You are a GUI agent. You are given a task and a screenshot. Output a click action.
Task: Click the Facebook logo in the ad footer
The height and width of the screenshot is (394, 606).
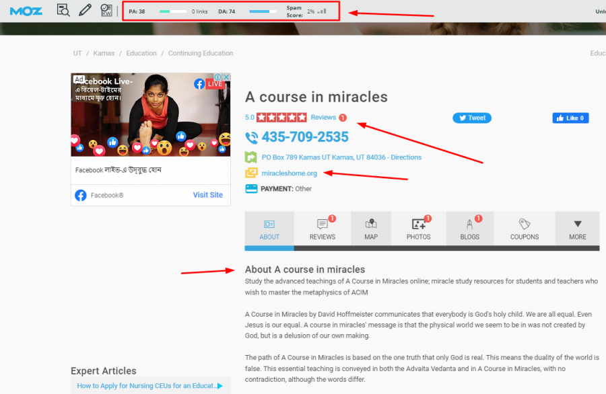coord(80,195)
